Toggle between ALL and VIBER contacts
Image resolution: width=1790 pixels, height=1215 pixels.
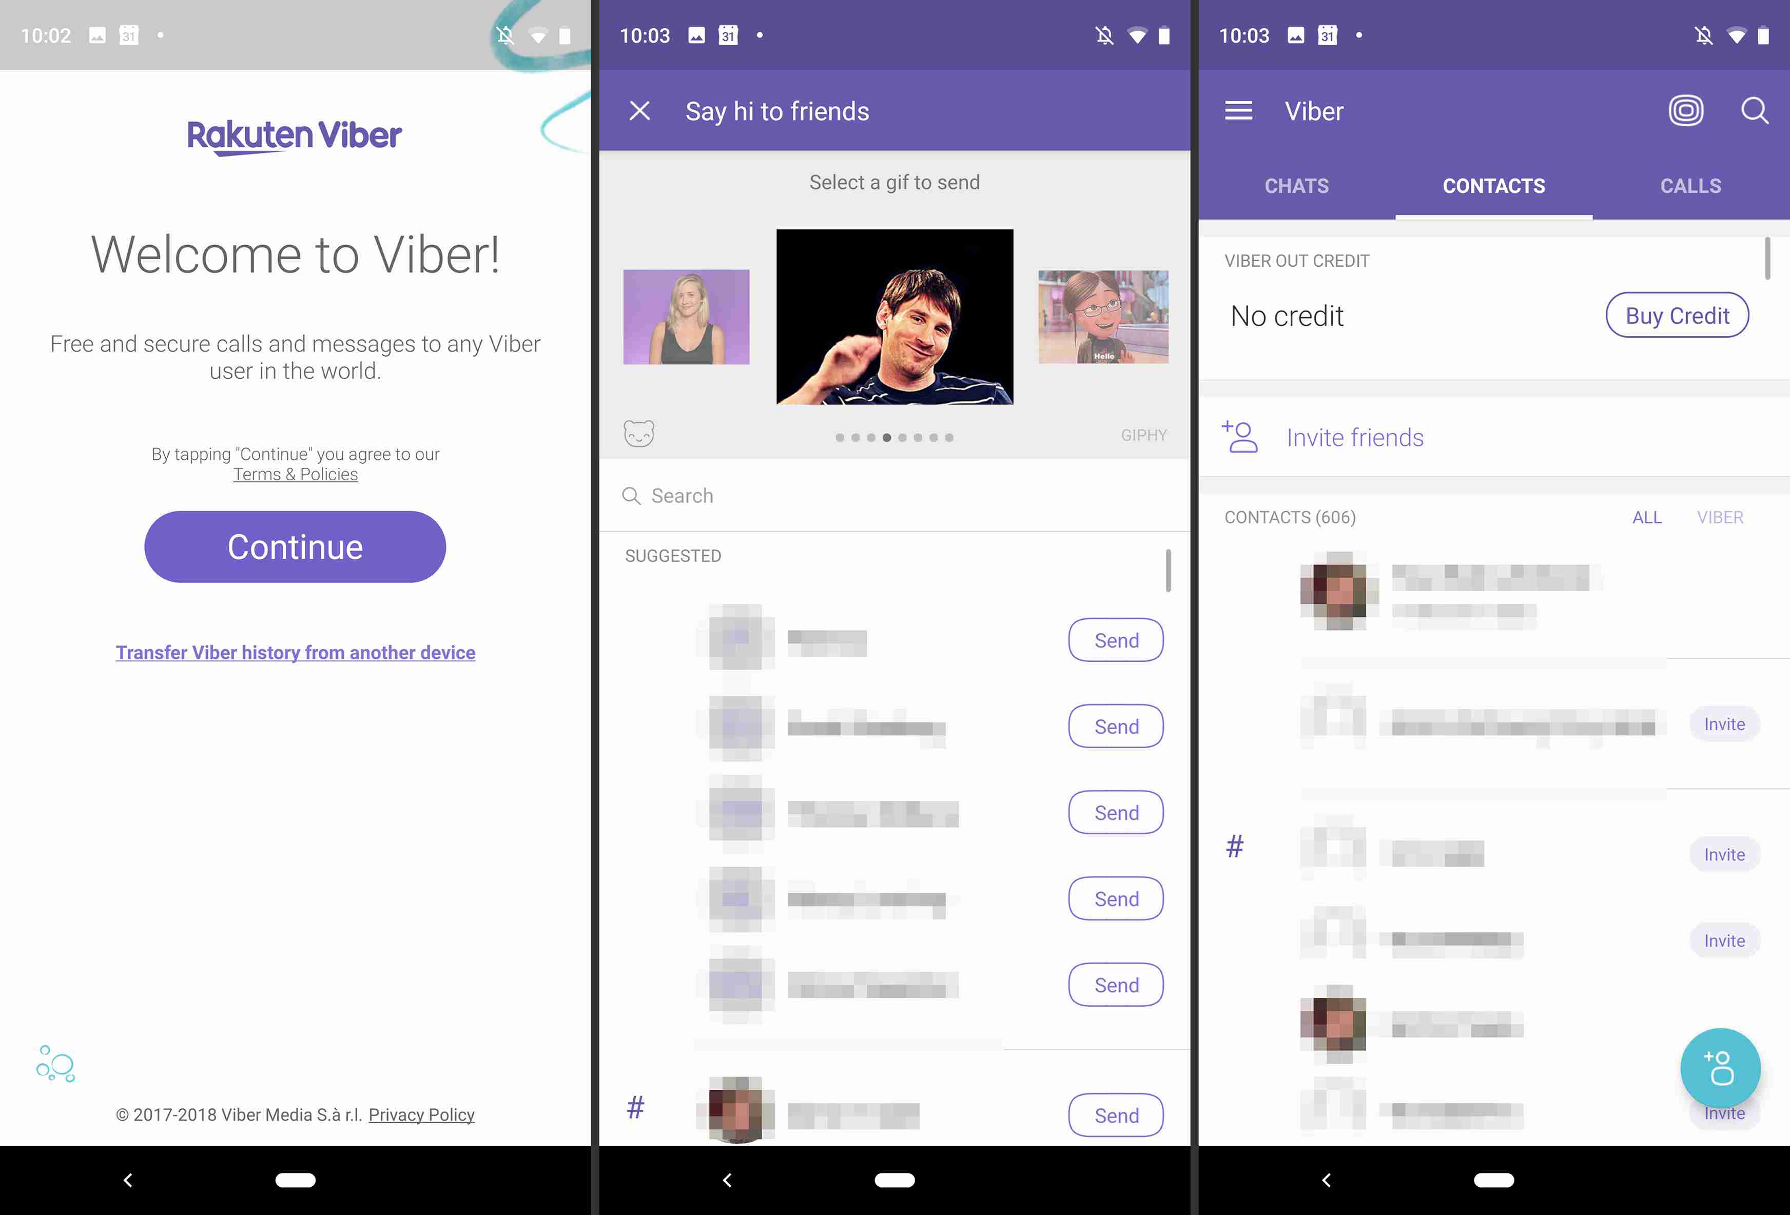click(1720, 517)
